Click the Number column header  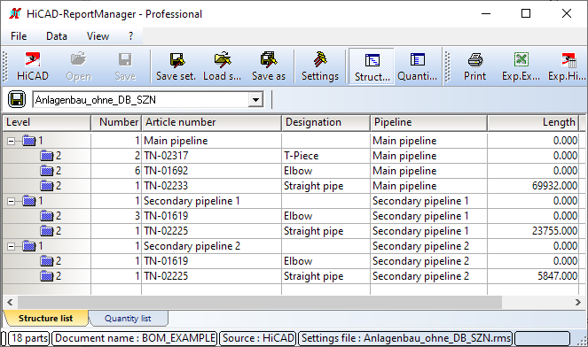point(116,122)
